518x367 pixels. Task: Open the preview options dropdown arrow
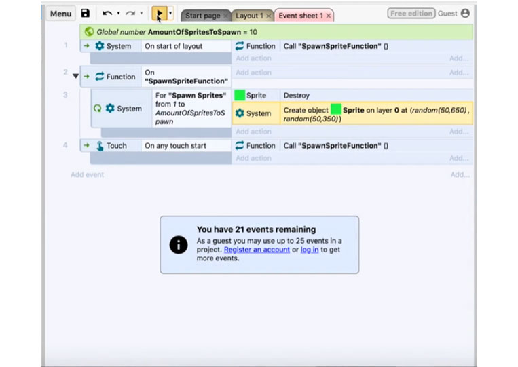(170, 14)
